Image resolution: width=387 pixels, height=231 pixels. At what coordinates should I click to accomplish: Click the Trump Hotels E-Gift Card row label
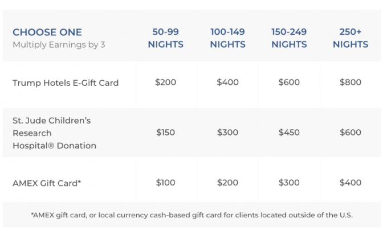[x=66, y=82]
